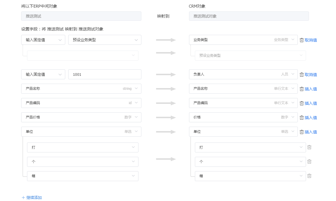The image size is (336, 201).
Task: Open the CRM 业务类型 field dropdown
Action: pos(243,40)
